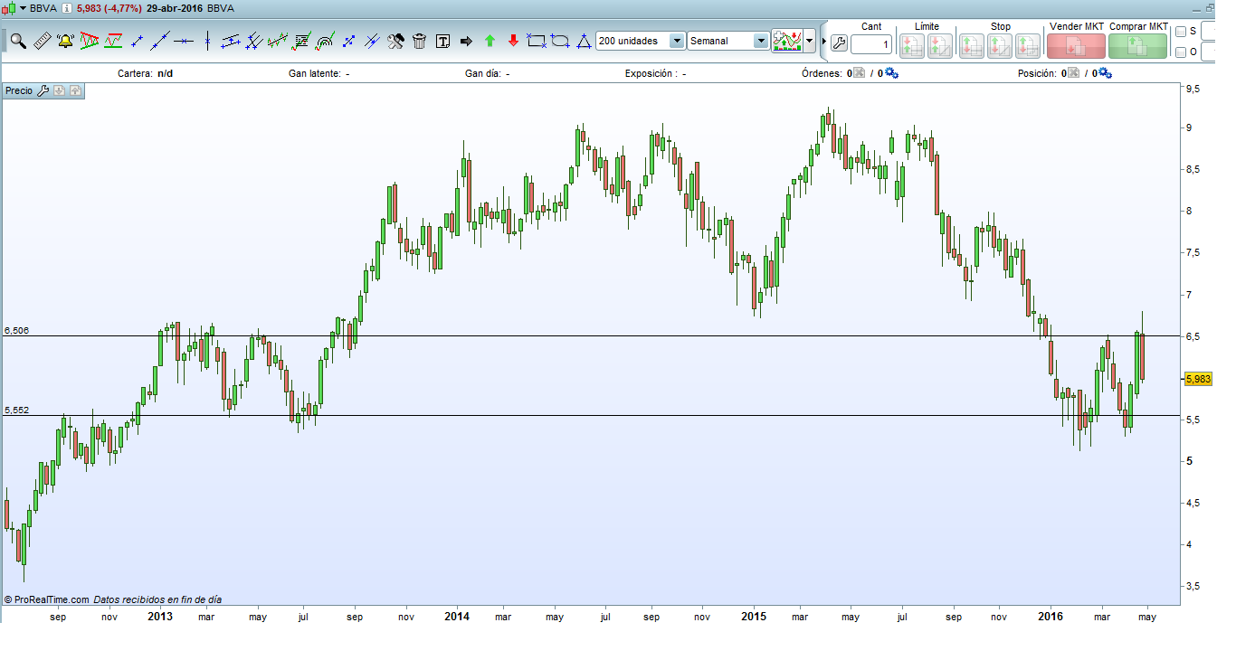Select the short line segment tool
This screenshot has width=1236, height=651.
tap(137, 41)
